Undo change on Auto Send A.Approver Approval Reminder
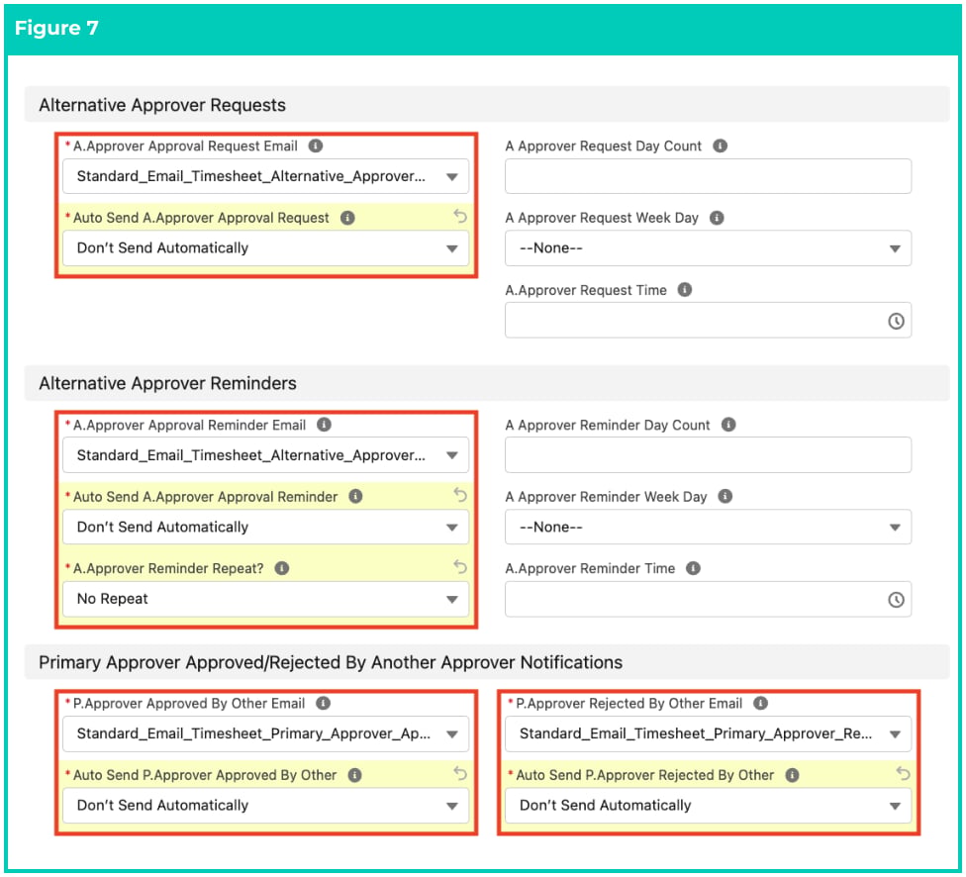 click(x=460, y=494)
